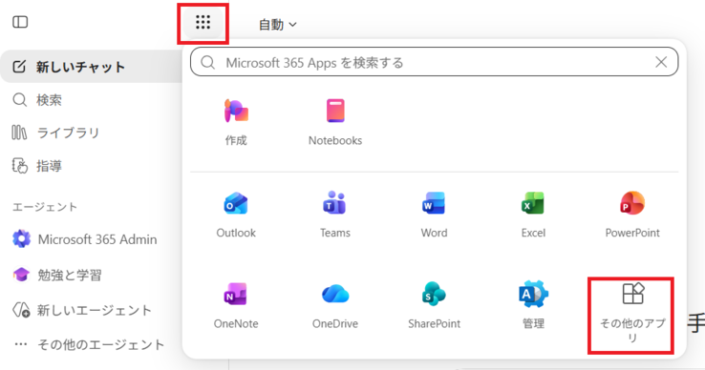Open the Notebooks app

335,123
